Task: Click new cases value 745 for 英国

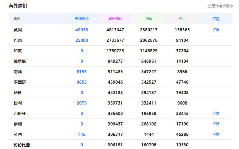Action: (82, 134)
